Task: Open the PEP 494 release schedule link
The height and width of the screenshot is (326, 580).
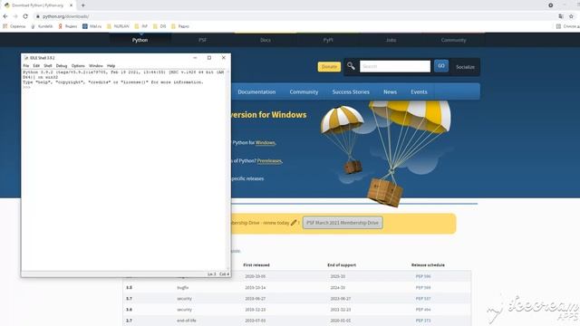Action: point(423,310)
